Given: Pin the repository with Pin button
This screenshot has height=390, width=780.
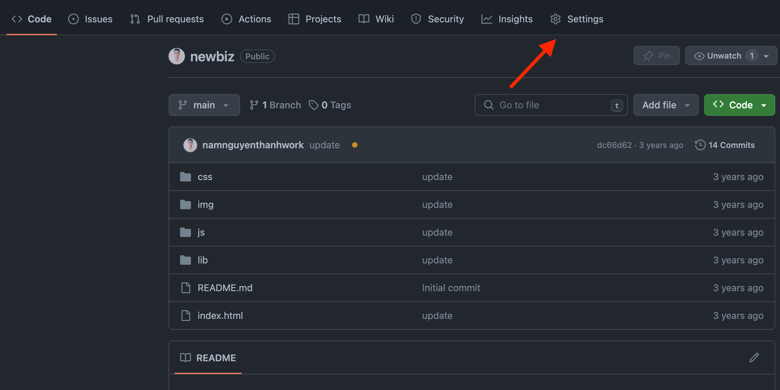Looking at the screenshot, I should pyautogui.click(x=656, y=56).
